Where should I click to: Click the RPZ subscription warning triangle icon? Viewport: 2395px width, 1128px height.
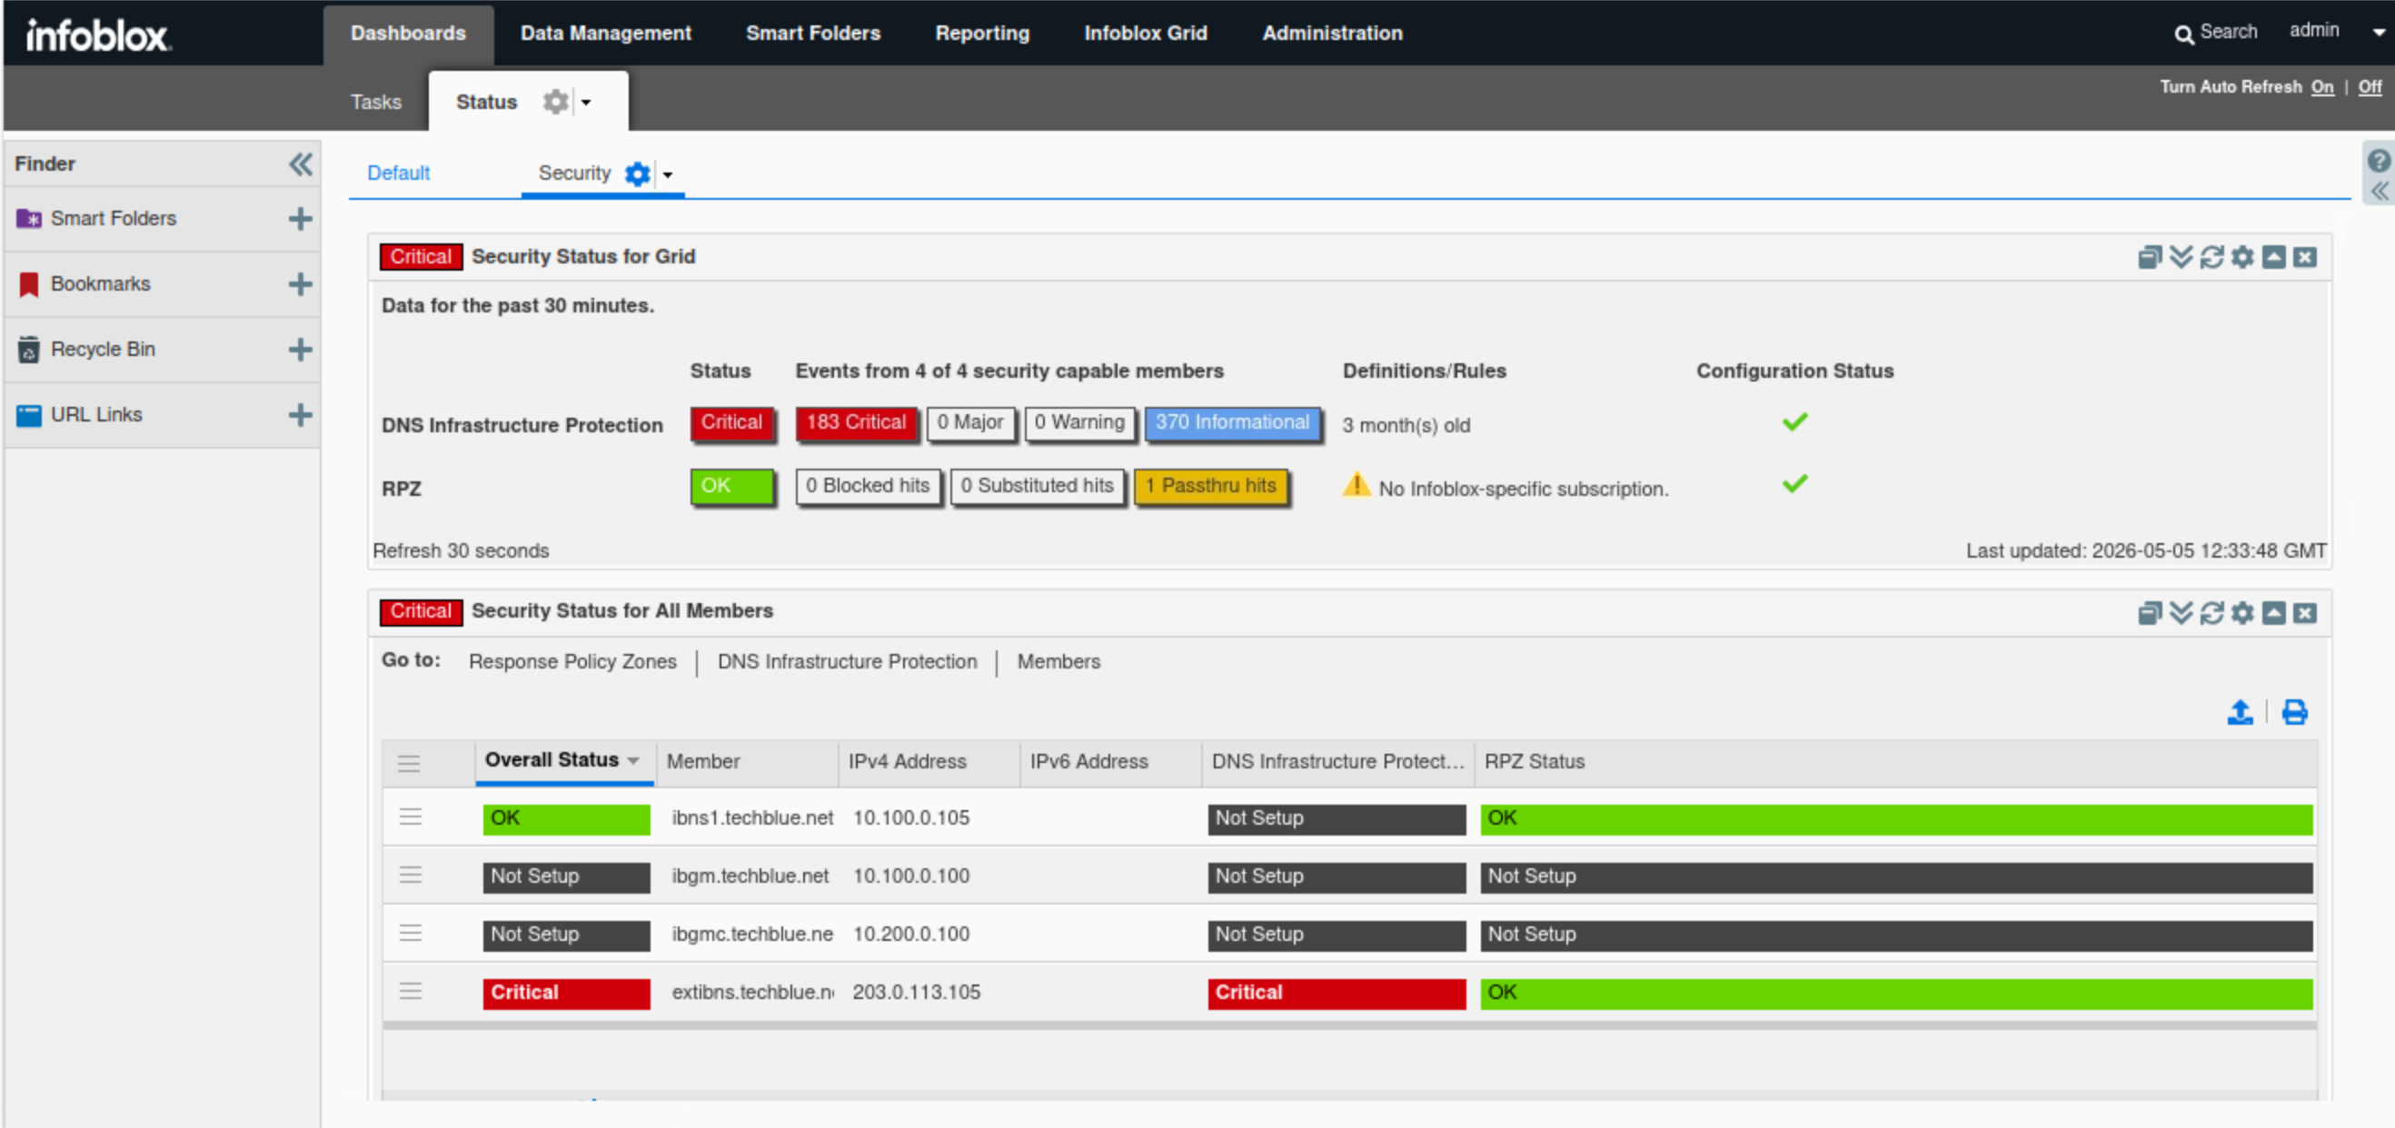(1356, 485)
